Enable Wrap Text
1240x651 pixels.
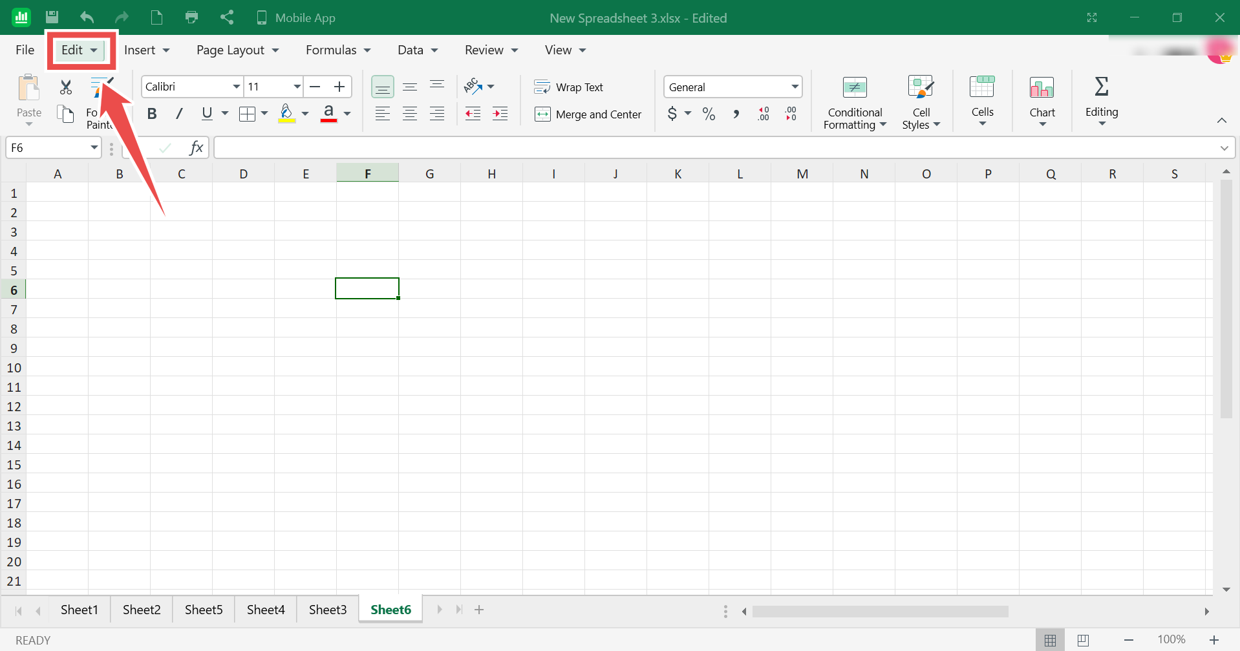tap(568, 87)
